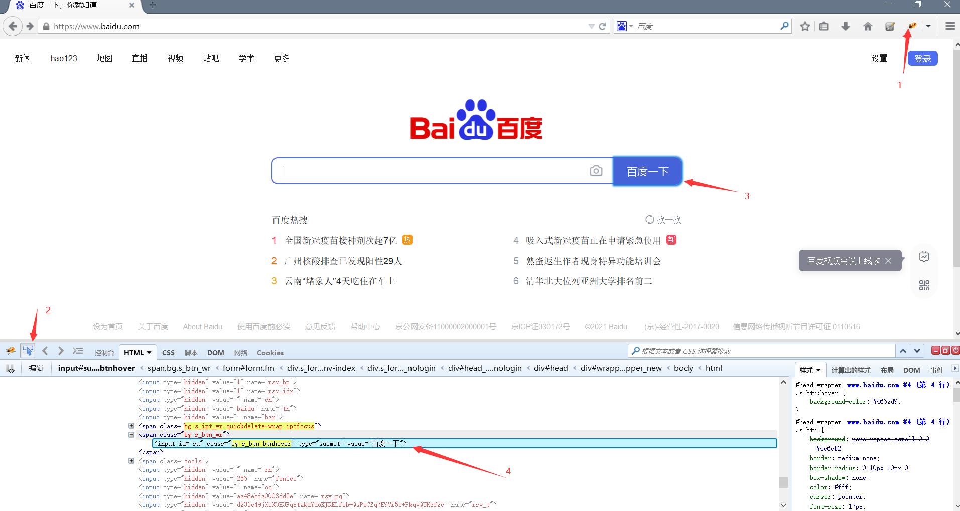Open the 样式 side panel dropdown

[818, 370]
